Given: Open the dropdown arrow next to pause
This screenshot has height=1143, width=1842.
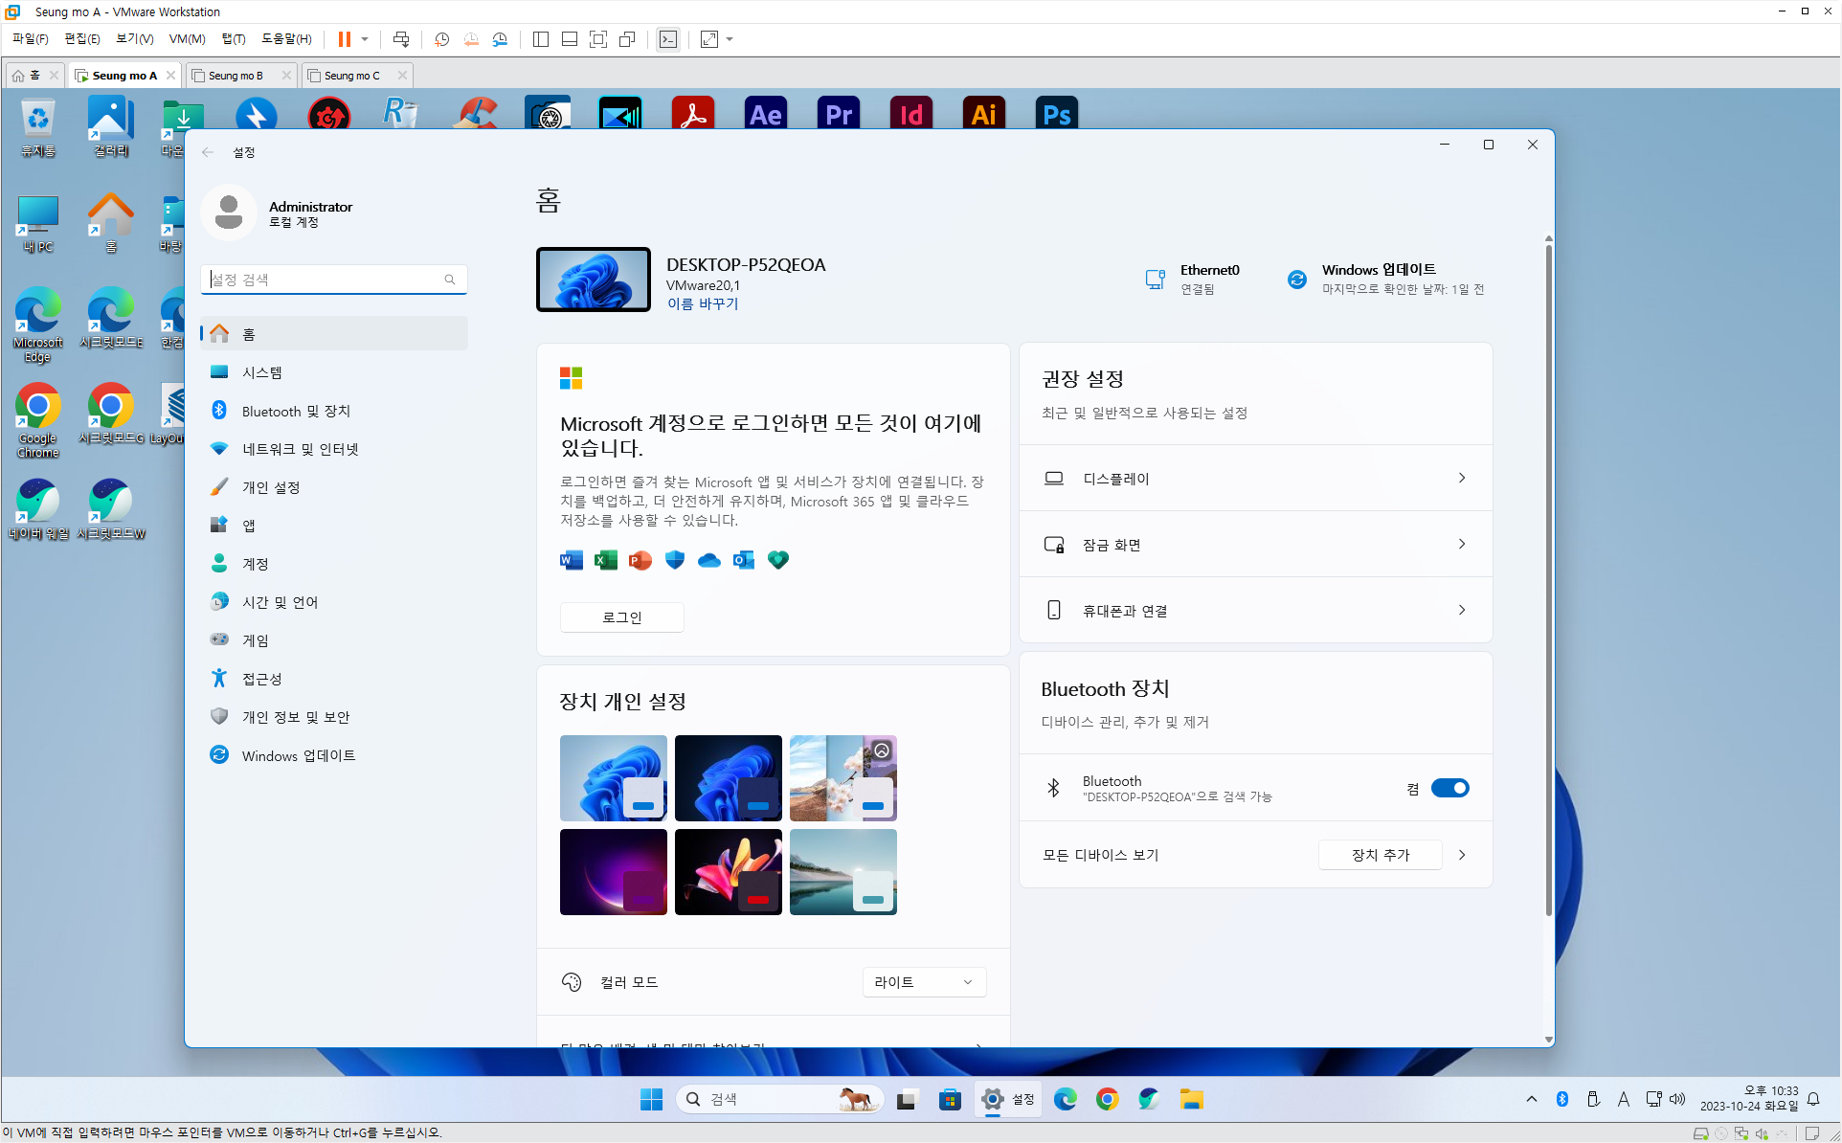Looking at the screenshot, I should (365, 39).
